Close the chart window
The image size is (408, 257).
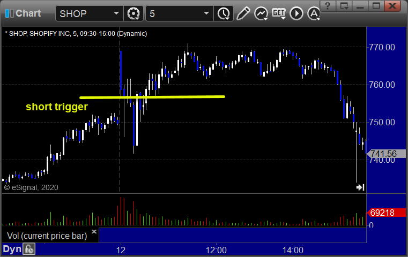click(392, 6)
